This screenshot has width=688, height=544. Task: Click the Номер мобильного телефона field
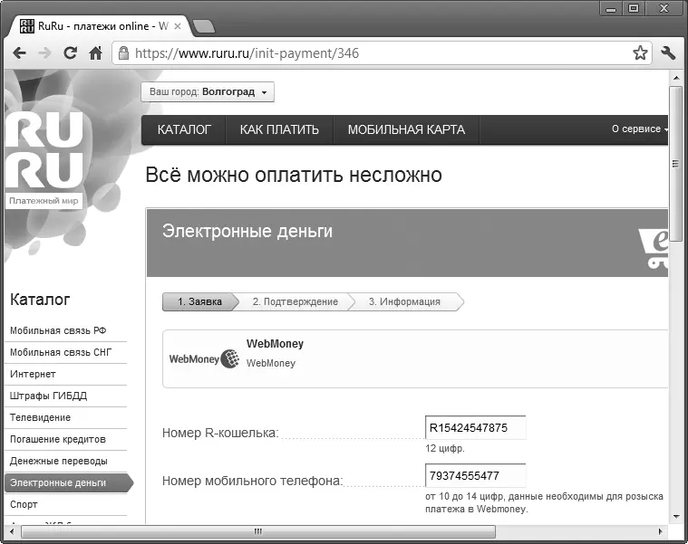[x=475, y=475]
